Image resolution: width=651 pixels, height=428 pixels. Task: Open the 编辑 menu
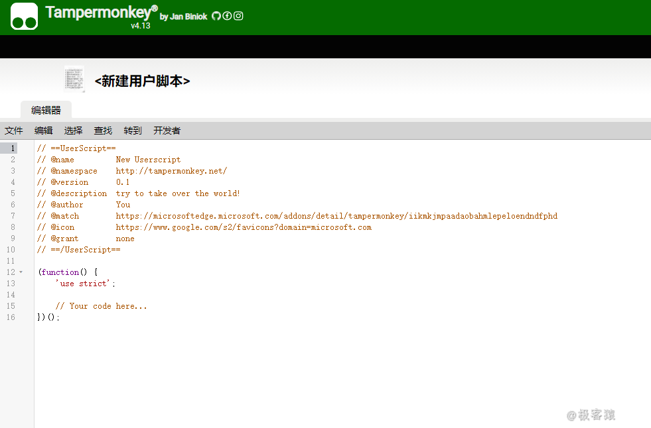pos(44,131)
